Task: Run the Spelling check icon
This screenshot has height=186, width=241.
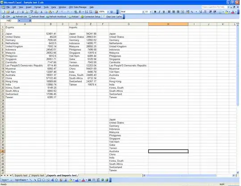Action: tap(32, 12)
